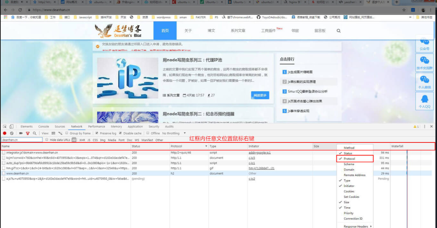
Task: Open network search with magnifier icon
Action: [x=35, y=133]
